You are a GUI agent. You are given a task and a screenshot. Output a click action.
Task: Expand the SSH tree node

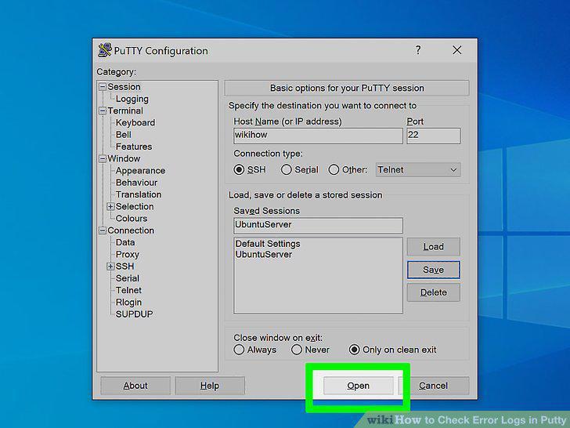(x=110, y=267)
